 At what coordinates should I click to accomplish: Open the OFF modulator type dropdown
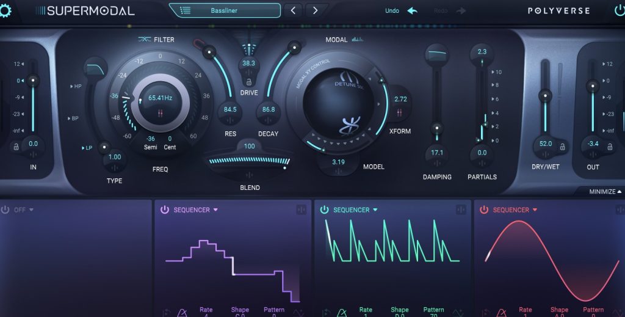(31, 210)
